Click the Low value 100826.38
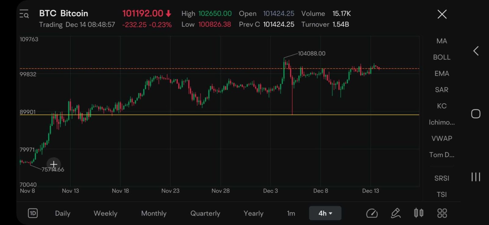This screenshot has width=489, height=225. click(x=215, y=24)
